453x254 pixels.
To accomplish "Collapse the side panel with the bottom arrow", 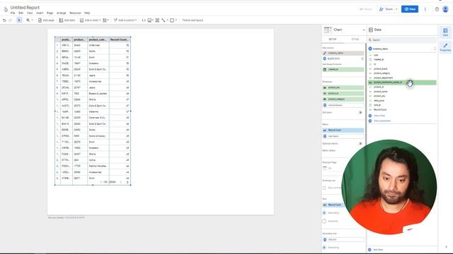I will tap(446, 247).
